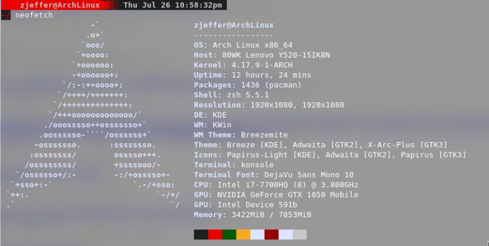Click the light gray last color block
The image size is (489, 246).
[300, 234]
